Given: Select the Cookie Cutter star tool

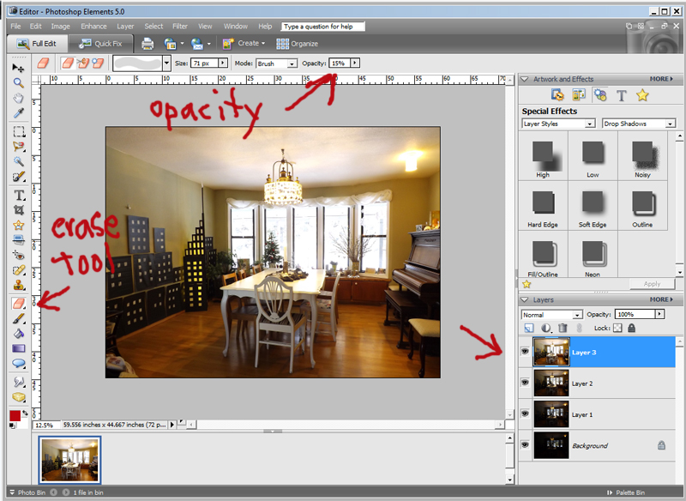Looking at the screenshot, I should (18, 225).
